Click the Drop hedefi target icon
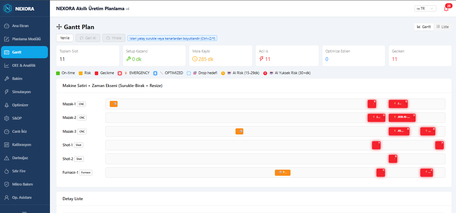This screenshot has width=456, height=213. (x=195, y=73)
